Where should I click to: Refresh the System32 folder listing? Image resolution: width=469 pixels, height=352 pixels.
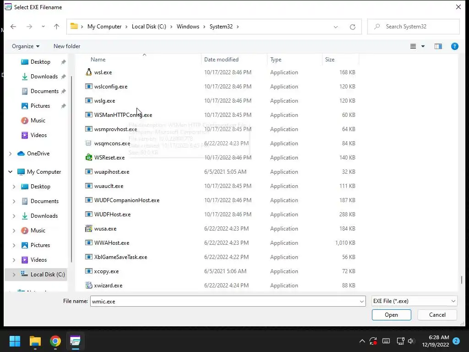click(x=353, y=27)
